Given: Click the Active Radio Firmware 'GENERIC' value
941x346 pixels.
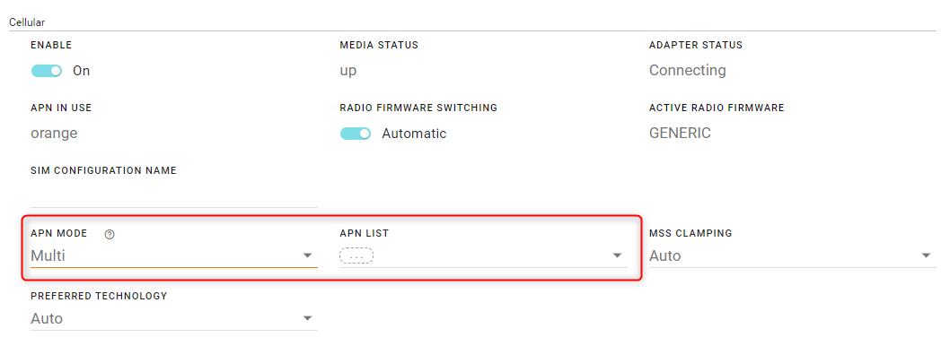Looking at the screenshot, I should 680,133.
